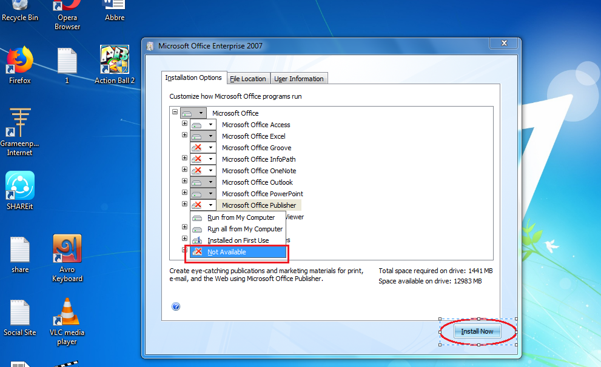Select the Microsoft Office PowerPoint row

[x=263, y=194]
